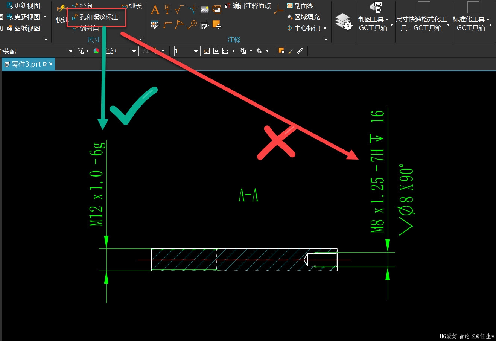Click the color filter pie icon
Image resolution: width=496 pixels, height=341 pixels.
(96, 51)
